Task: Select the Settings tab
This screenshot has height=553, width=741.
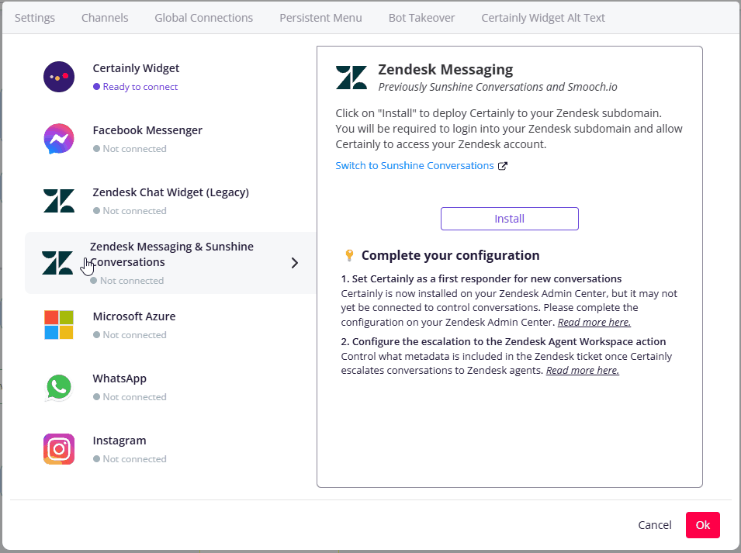Action: tap(34, 17)
